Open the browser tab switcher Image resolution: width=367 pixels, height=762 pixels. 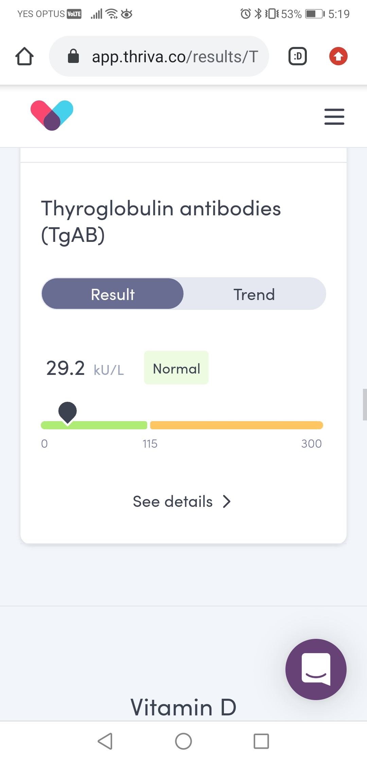tap(298, 56)
